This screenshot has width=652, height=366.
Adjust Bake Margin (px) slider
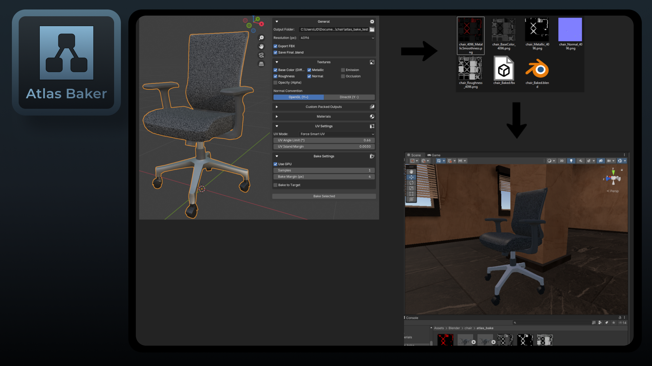(x=324, y=177)
